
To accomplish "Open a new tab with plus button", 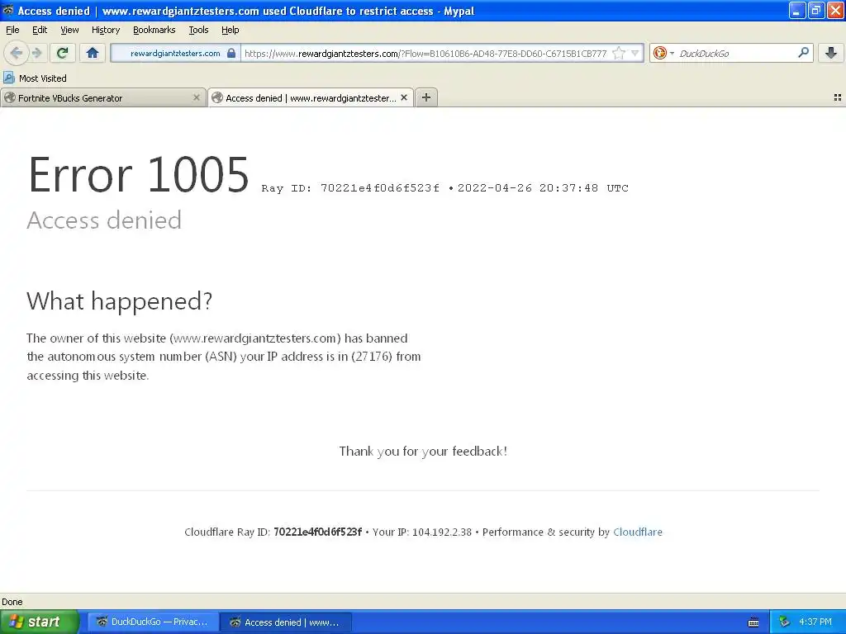I will pos(426,97).
